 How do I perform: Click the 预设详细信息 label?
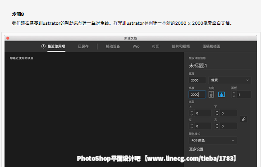(197, 58)
